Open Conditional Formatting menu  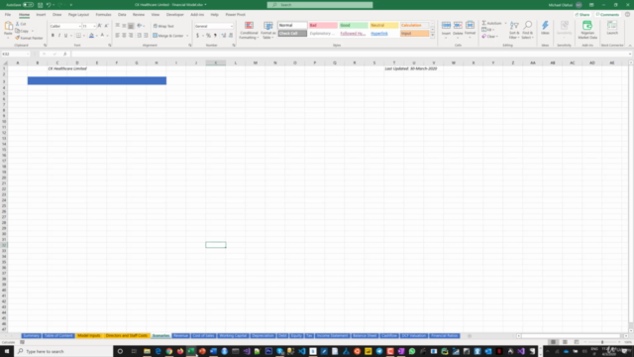249,31
